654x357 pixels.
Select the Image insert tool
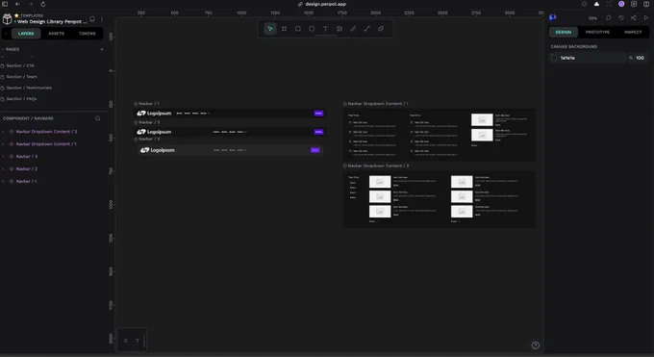(340, 29)
